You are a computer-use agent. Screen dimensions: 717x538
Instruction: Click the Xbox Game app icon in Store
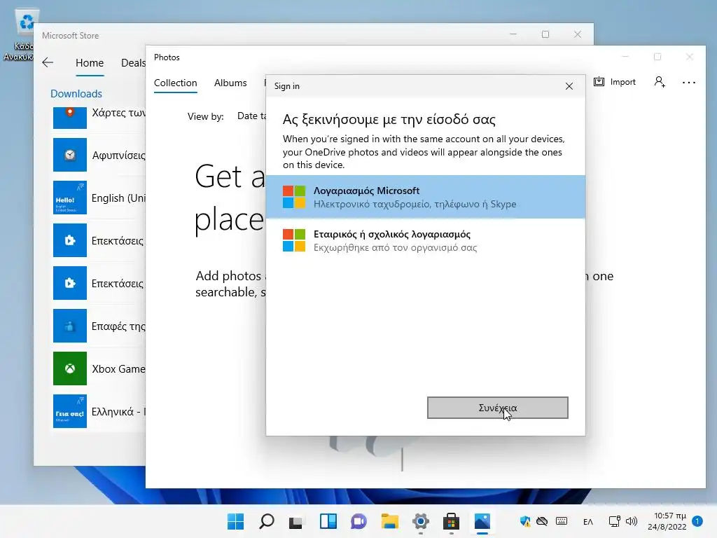pos(69,368)
